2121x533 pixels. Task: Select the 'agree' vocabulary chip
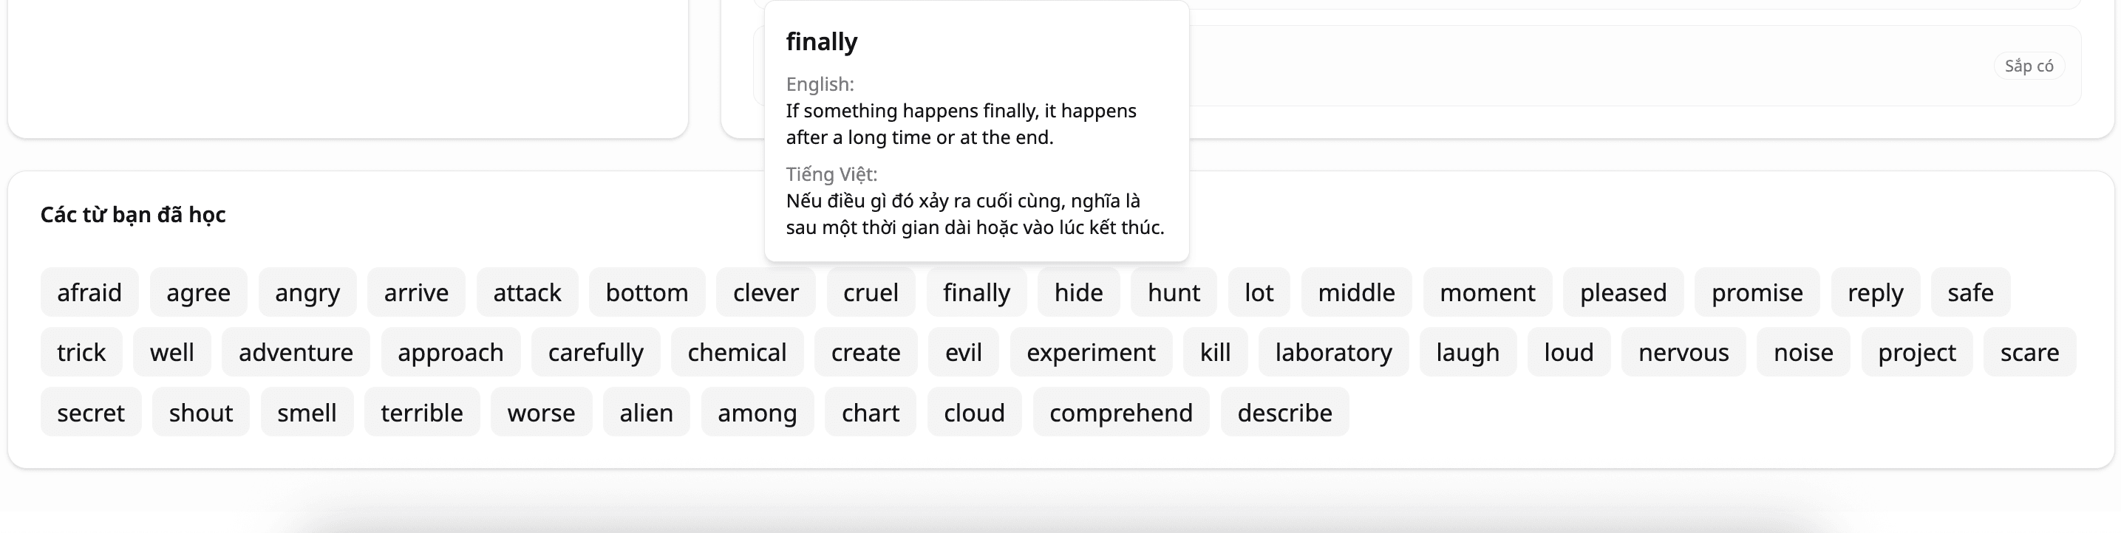coord(197,292)
